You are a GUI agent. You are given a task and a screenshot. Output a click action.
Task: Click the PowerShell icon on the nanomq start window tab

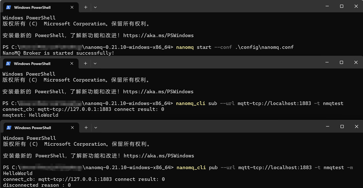(8, 7)
